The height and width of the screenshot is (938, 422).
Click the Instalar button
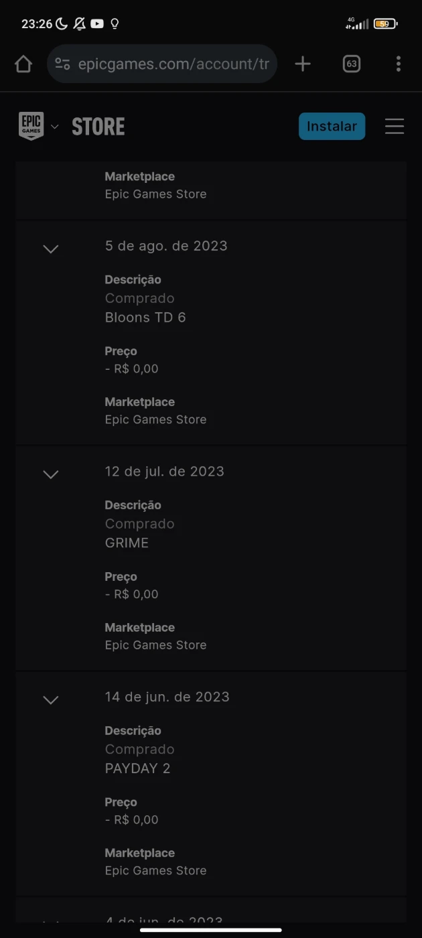point(332,126)
